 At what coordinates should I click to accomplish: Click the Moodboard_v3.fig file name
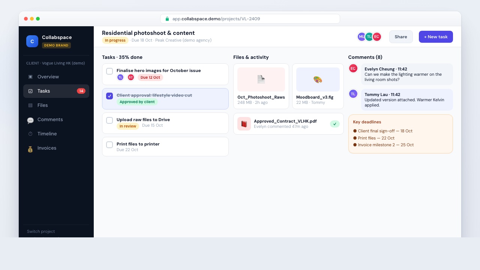tap(315, 97)
